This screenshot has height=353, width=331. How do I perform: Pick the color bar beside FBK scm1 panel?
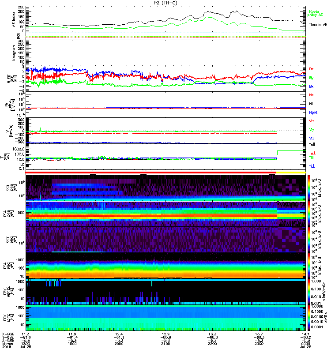(x=309, y=318)
